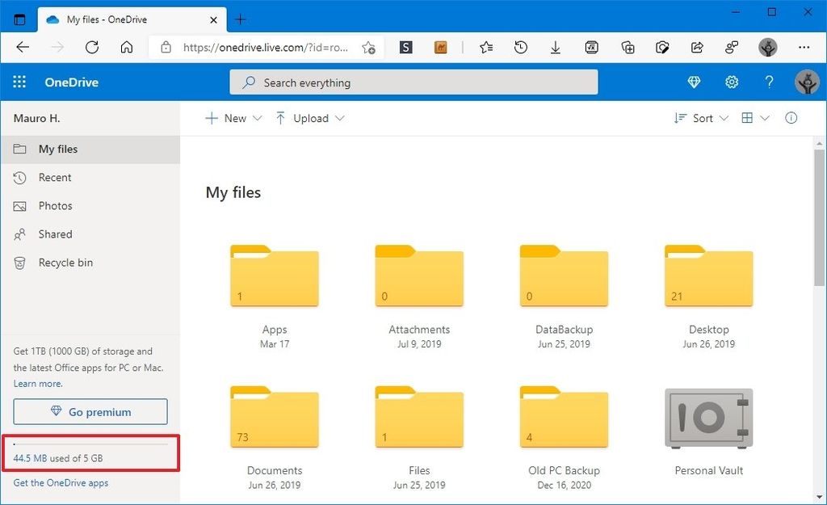
Task: Switch to the Shared section
Action: pos(54,234)
